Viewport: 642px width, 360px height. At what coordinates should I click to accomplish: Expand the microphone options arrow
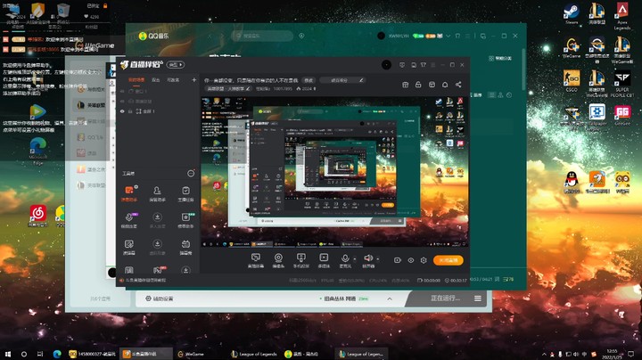355,258
